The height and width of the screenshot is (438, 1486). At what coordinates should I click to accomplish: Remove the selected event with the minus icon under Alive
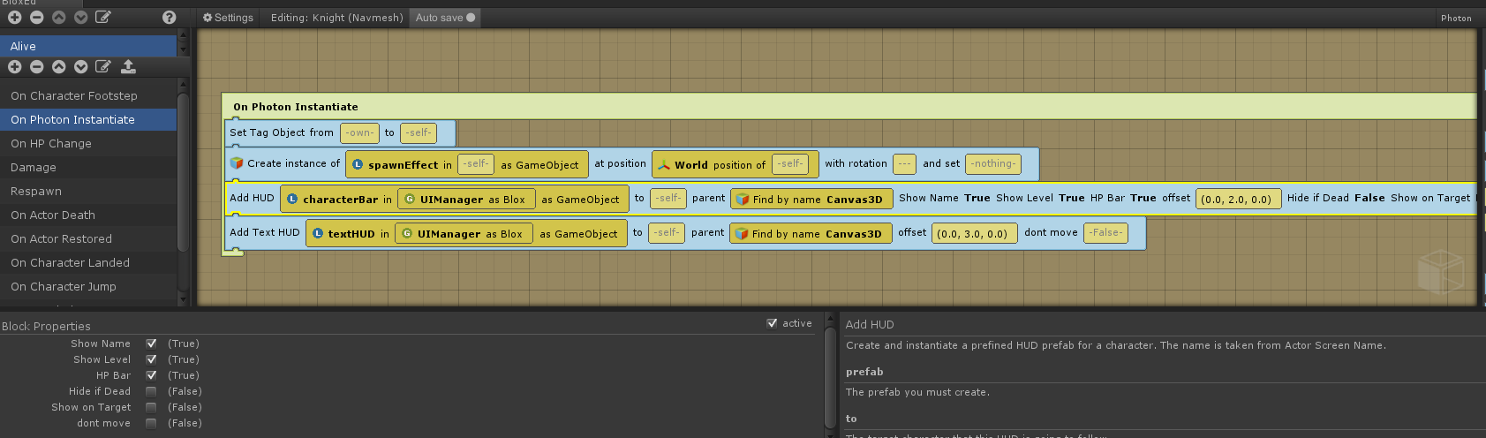(x=36, y=66)
